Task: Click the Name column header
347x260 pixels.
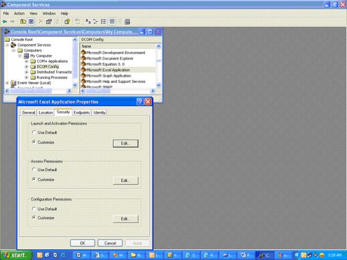Action: click(x=118, y=46)
